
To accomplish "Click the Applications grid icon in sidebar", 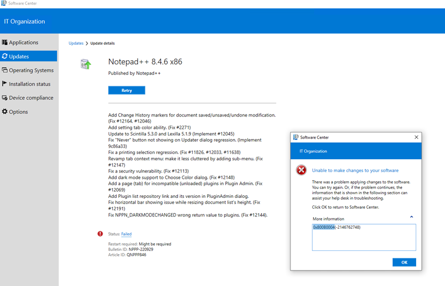I will [x=5, y=42].
